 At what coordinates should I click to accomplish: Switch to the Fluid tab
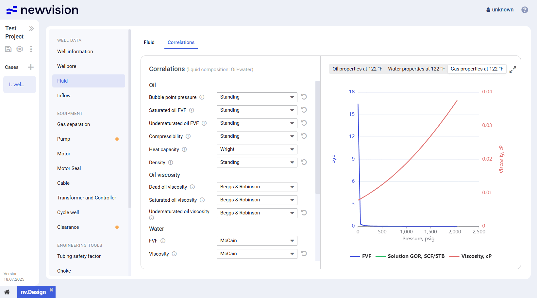149,42
